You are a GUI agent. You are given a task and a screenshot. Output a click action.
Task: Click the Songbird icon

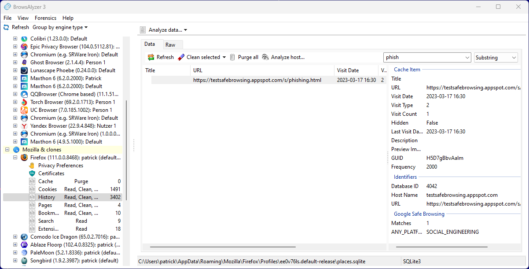click(x=24, y=261)
